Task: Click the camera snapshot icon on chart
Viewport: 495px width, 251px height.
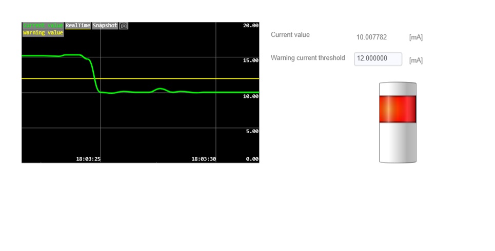Action: [124, 26]
